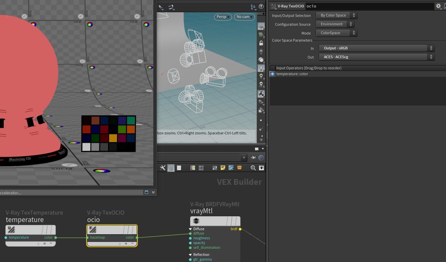446x262 pixels.
Task: Click the temperature input dot on temperature node
Action: 6,238
